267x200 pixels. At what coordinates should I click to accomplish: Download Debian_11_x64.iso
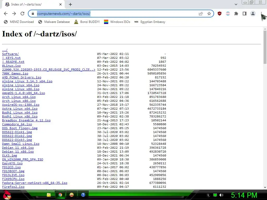click(x=18, y=148)
